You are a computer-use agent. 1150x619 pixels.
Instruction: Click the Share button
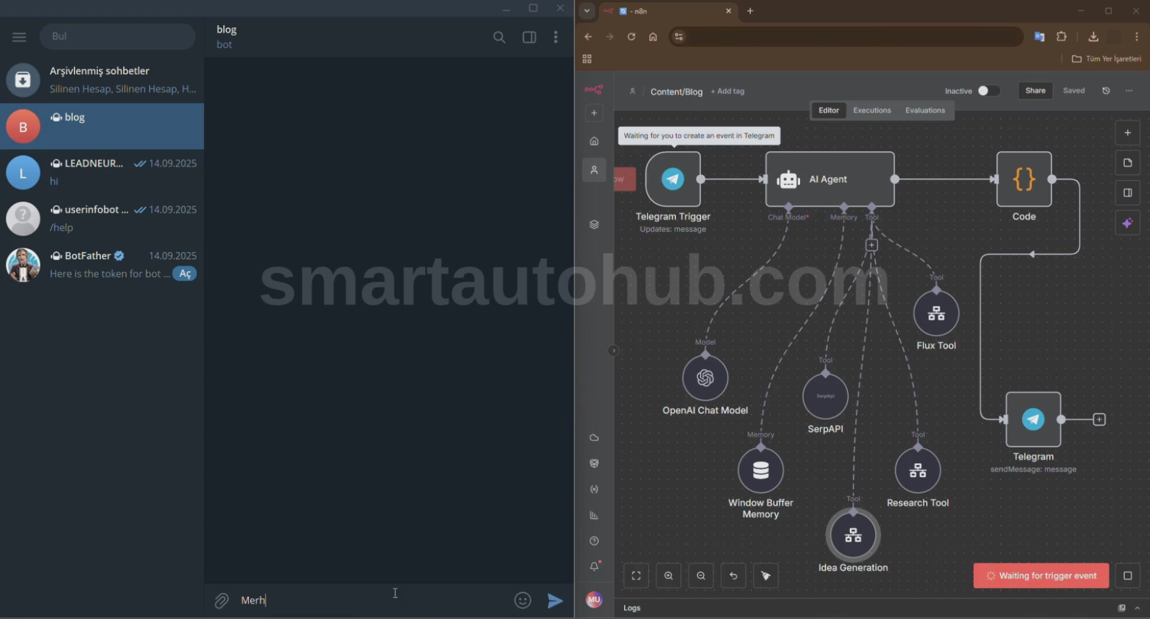[x=1035, y=91]
